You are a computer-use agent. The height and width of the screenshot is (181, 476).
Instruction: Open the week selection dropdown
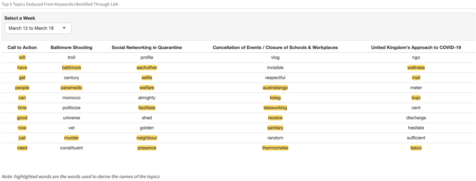tap(38, 28)
